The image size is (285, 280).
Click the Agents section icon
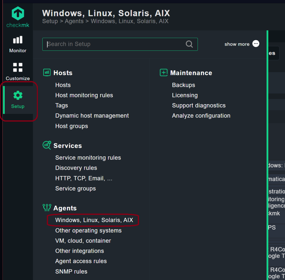point(47,208)
